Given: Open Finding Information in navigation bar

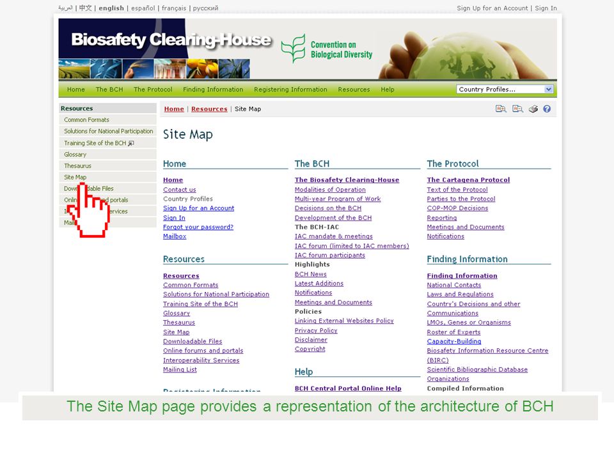Looking at the screenshot, I should tap(213, 89).
